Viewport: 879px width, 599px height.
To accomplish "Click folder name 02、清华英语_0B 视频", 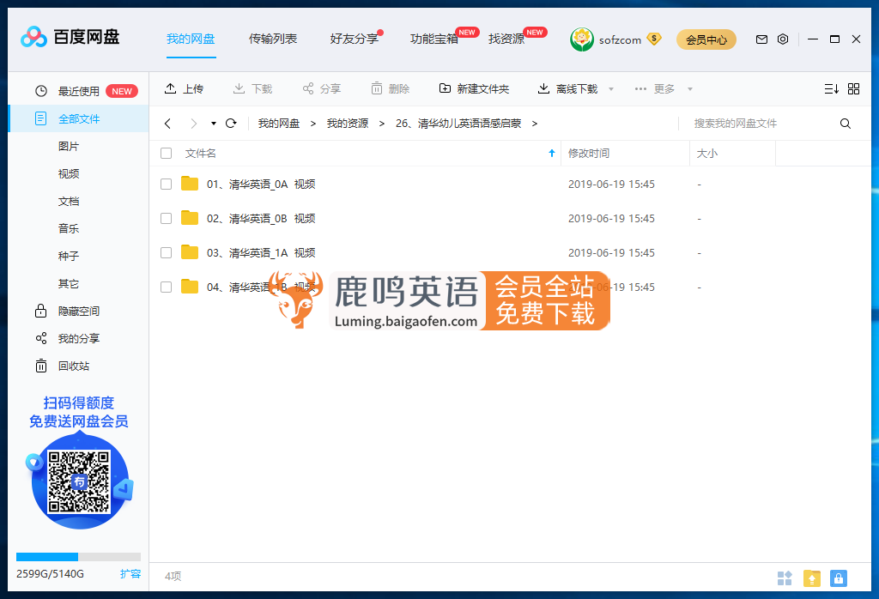I will click(x=261, y=219).
